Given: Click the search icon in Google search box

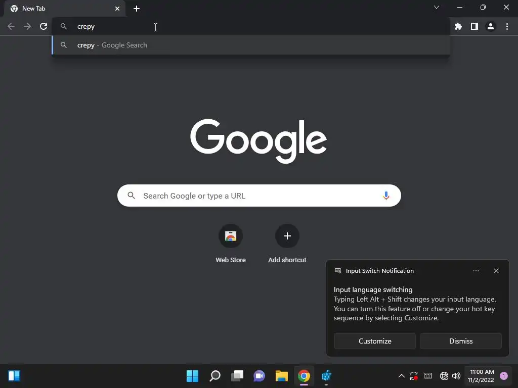Looking at the screenshot, I should pos(131,196).
